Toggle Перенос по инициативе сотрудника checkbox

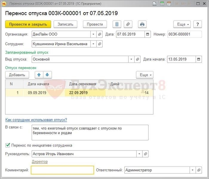[x=7, y=145]
